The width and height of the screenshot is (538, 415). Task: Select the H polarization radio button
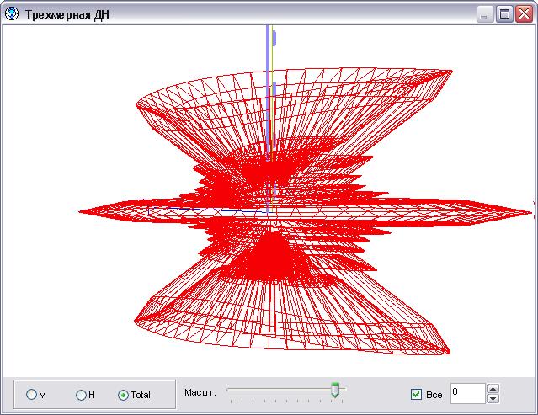point(81,394)
